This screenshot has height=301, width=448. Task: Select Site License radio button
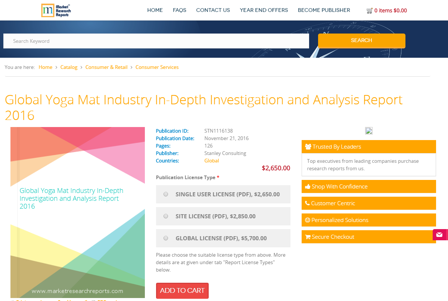166,216
